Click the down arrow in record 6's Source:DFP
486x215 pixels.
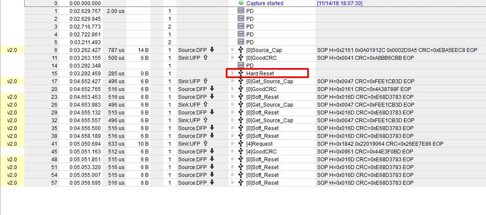212,49
